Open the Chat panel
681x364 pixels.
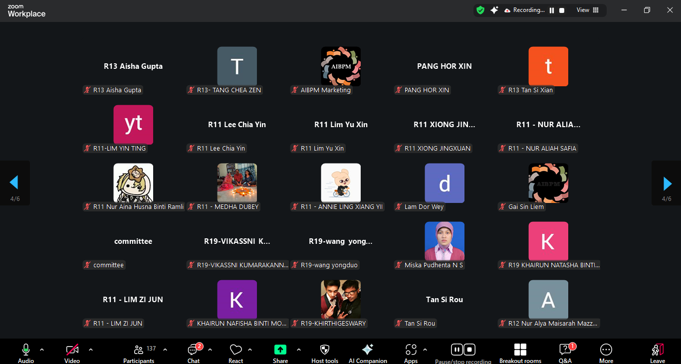(x=193, y=353)
